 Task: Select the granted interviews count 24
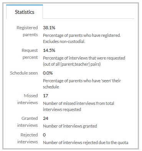tap(46, 118)
